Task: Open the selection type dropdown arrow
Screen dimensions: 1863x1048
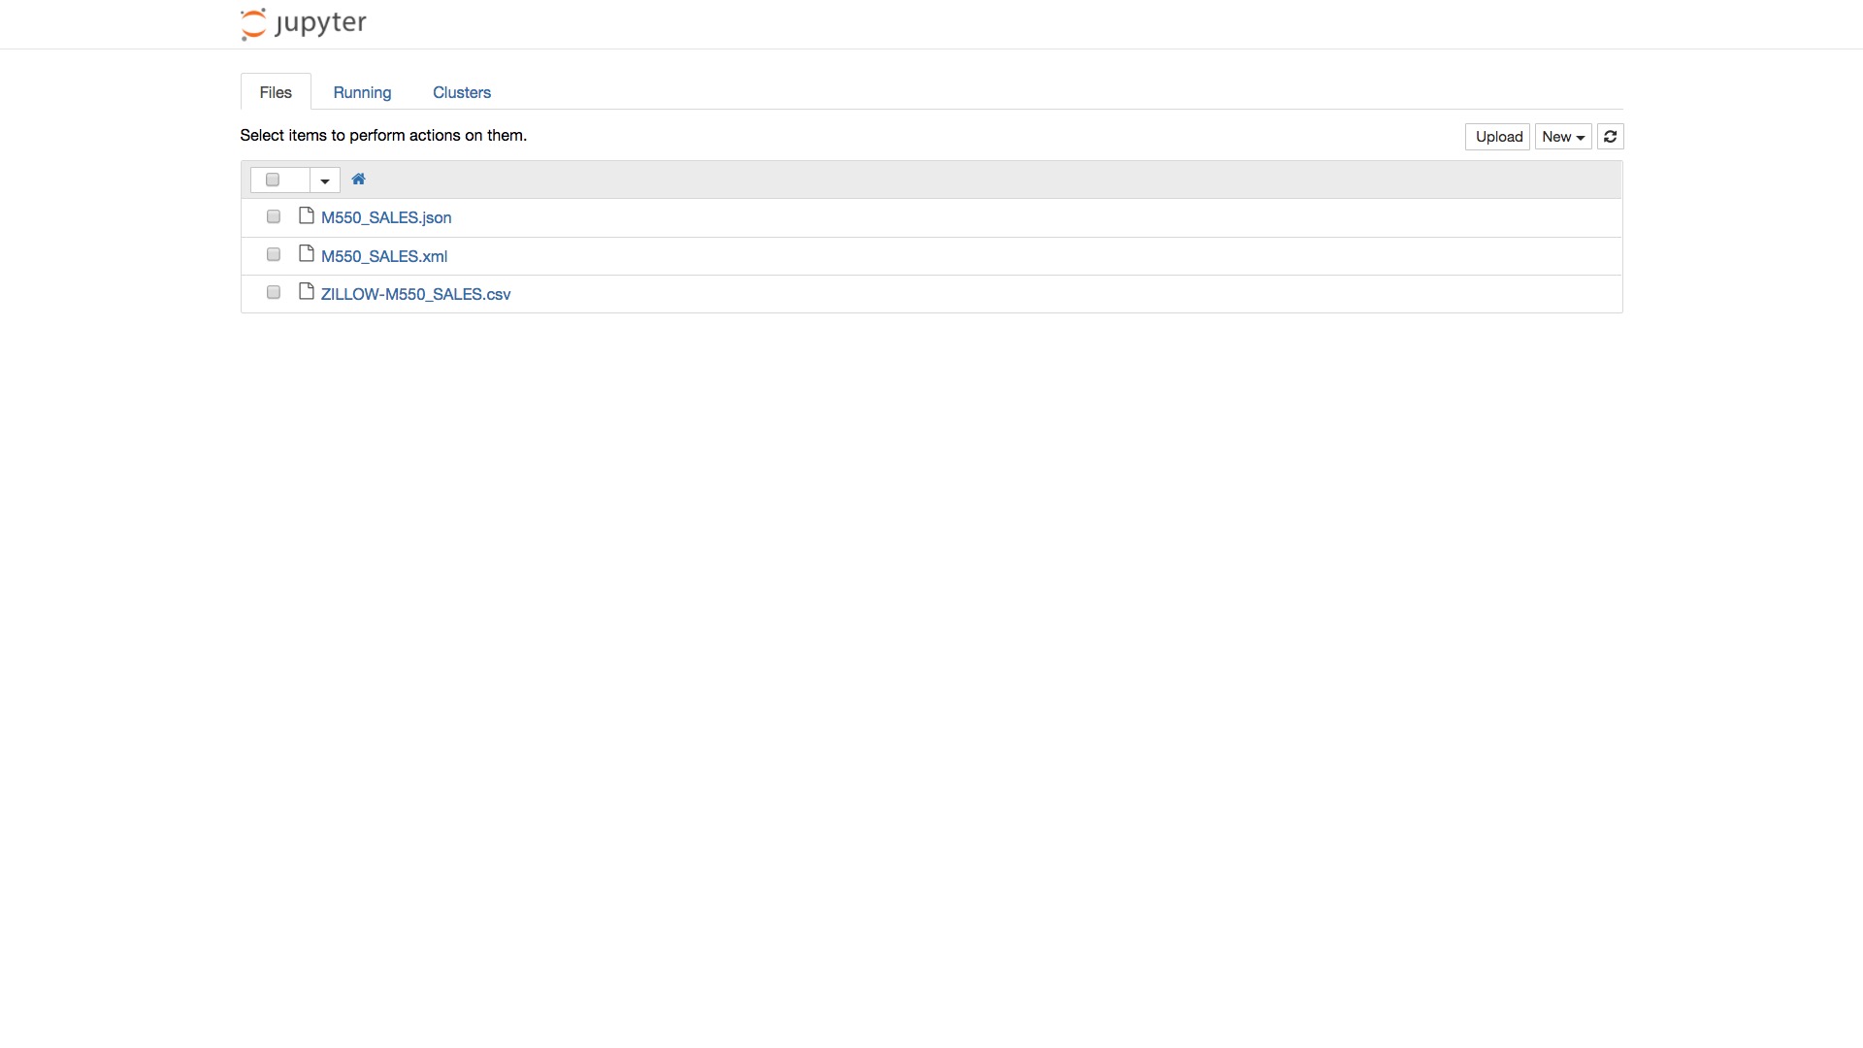Action: coord(325,180)
